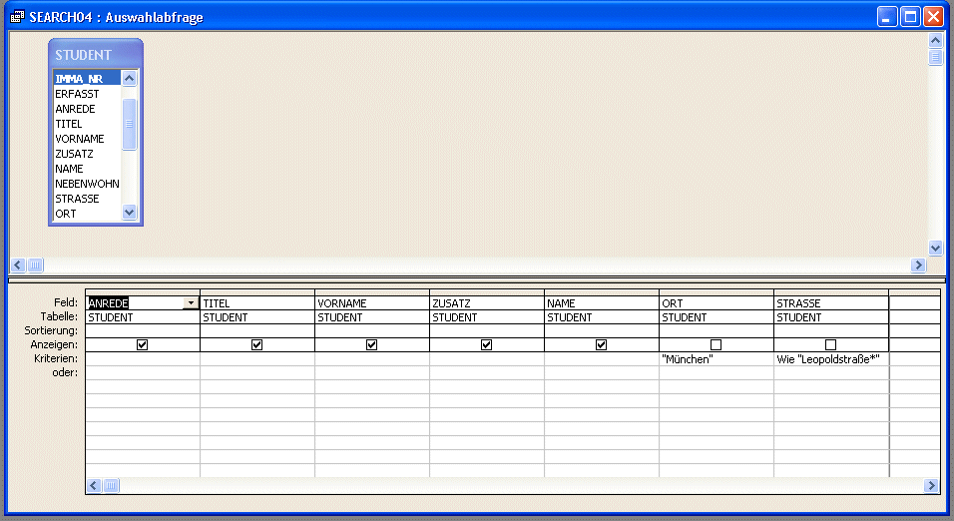
Task: Click the table pane's vertical scrollbar up arrow
Action: (x=935, y=41)
